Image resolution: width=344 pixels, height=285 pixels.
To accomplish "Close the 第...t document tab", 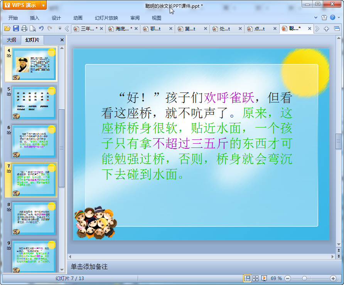I will 205,28.
